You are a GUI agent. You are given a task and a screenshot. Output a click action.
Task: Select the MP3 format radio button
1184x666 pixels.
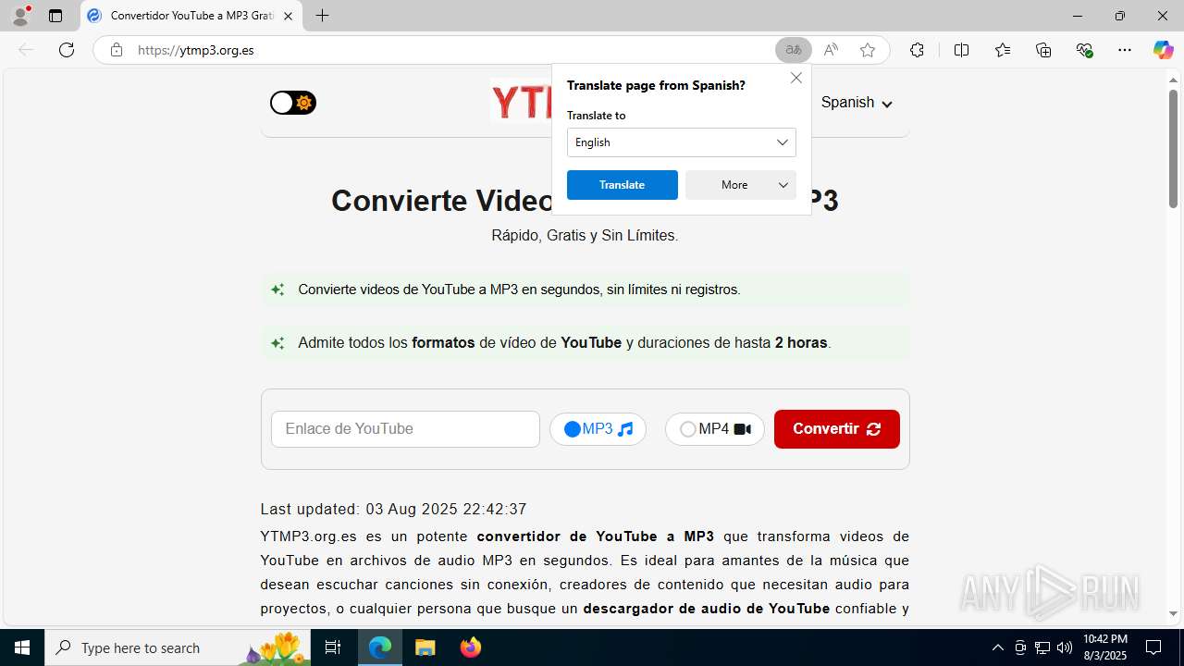pos(573,429)
